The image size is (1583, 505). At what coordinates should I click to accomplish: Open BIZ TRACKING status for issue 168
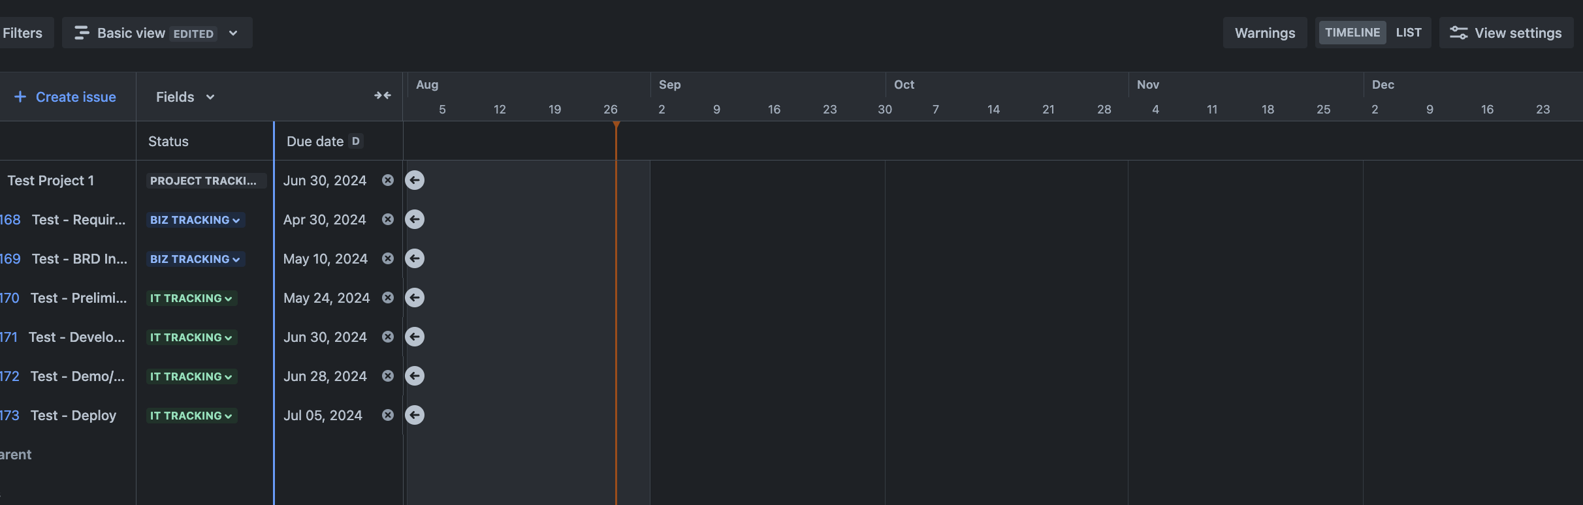click(x=195, y=220)
